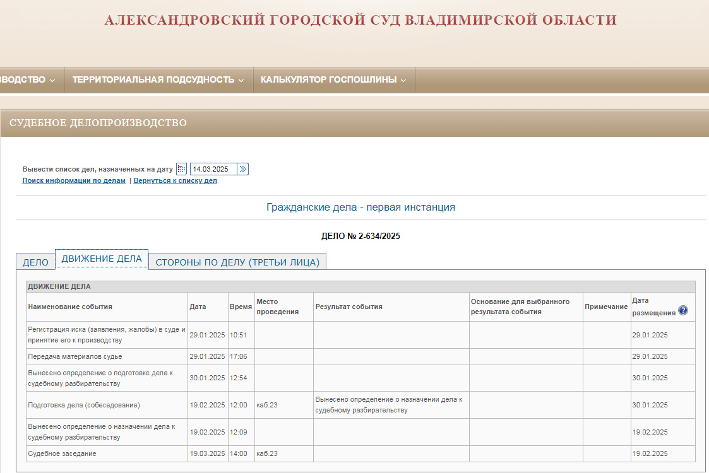Screen dimensions: 709x473
Task: Click the date input field showing 14.03.2025
Action: pos(213,169)
